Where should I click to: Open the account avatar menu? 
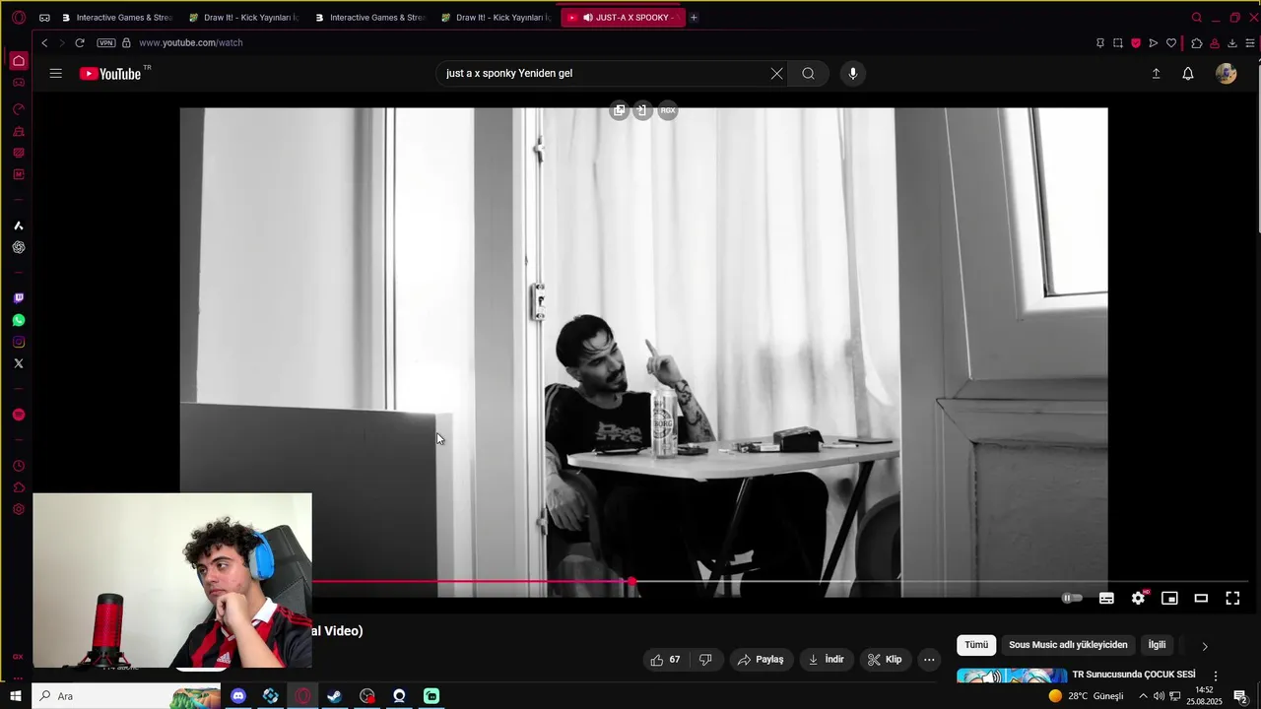1226,73
